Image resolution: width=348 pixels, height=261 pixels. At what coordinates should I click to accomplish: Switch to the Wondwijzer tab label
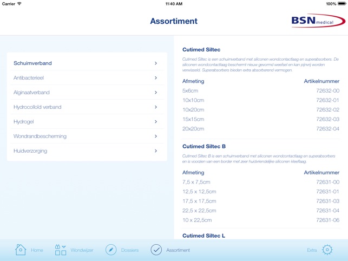tap(82, 250)
